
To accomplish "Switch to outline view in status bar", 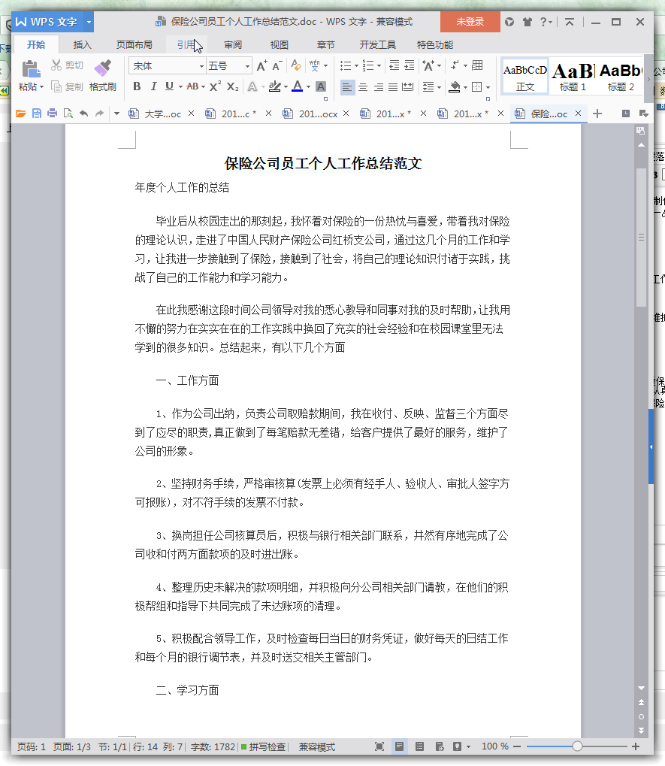I will 419,746.
